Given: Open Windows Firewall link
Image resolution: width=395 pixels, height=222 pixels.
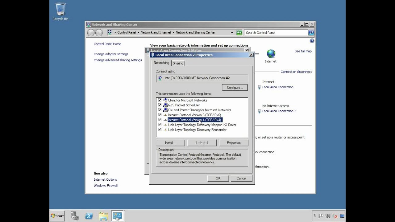Looking at the screenshot, I should [106, 186].
